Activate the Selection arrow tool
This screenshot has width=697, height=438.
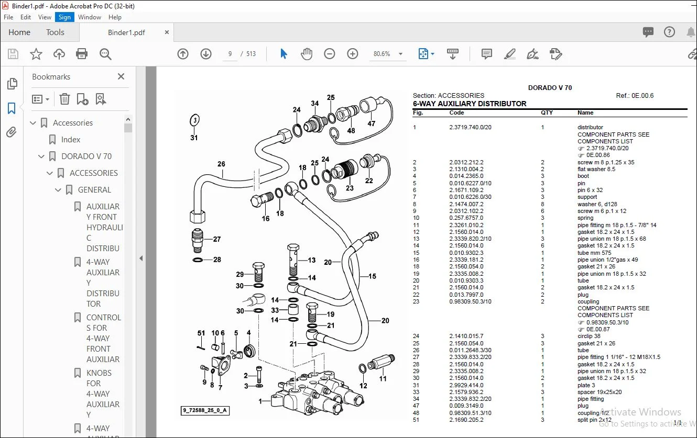point(284,54)
